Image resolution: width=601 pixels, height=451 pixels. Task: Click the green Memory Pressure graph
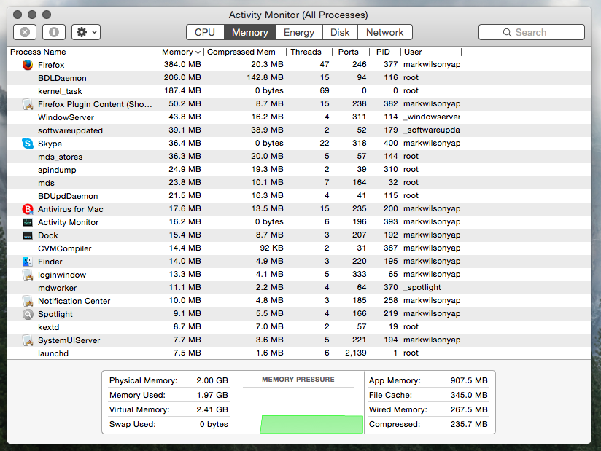[x=311, y=424]
